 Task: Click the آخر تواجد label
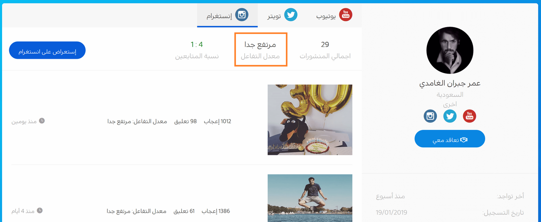[510, 196]
